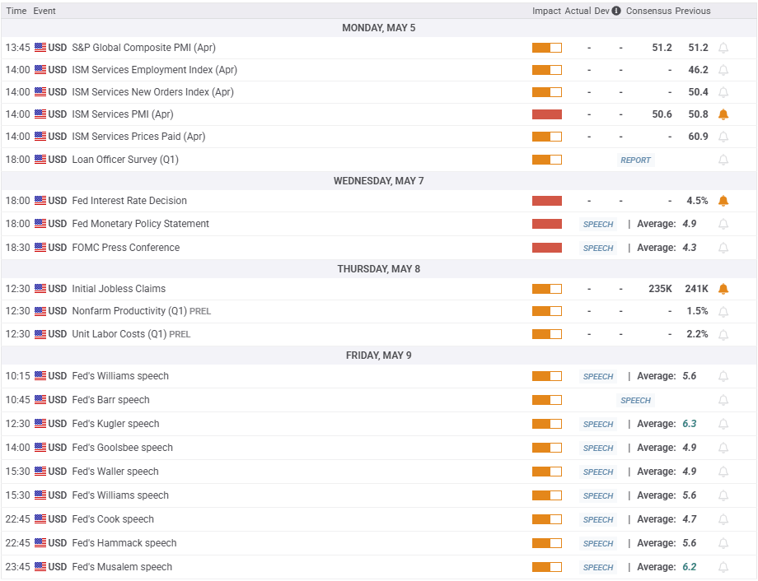The image size is (758, 581).
Task: Click bell icon for Fed's Musalem speech
Action: 723,567
